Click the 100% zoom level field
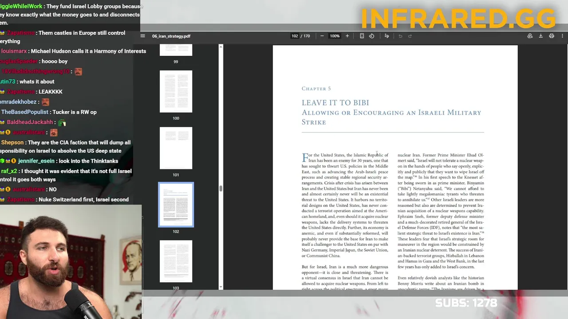 [x=335, y=36]
